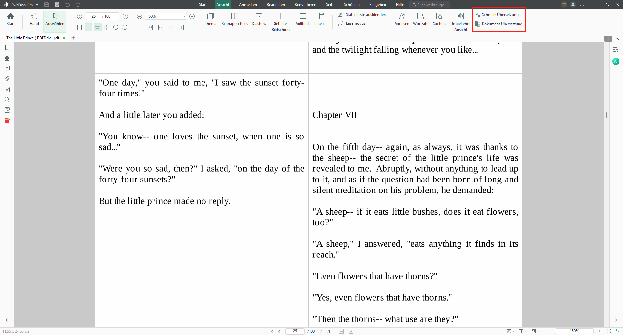Open the Bearbeiten tab

pos(276,5)
